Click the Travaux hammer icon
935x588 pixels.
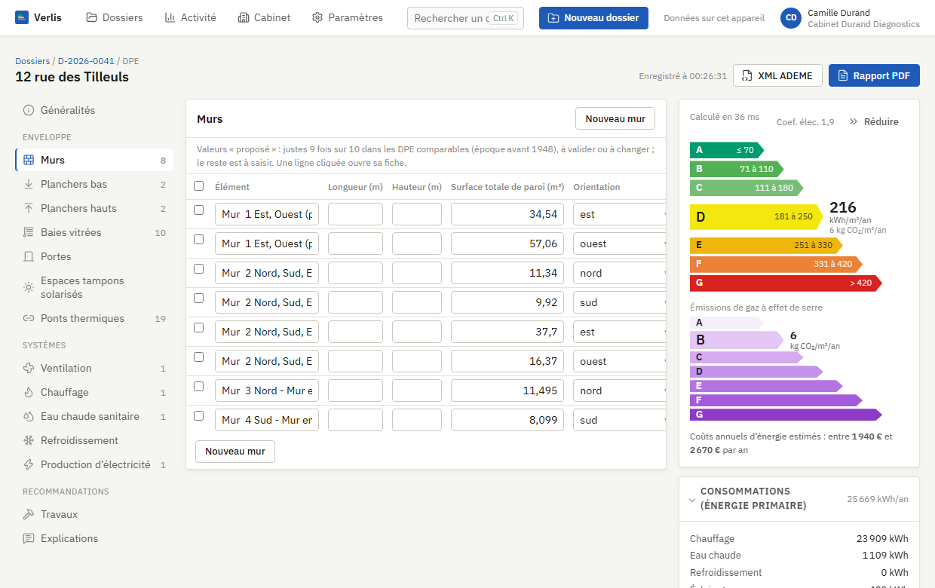click(29, 514)
